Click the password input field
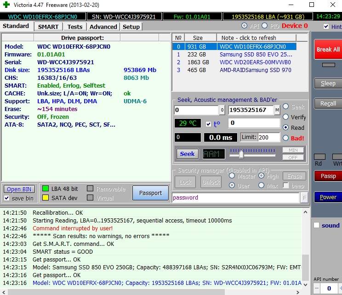 pyautogui.click(x=235, y=198)
